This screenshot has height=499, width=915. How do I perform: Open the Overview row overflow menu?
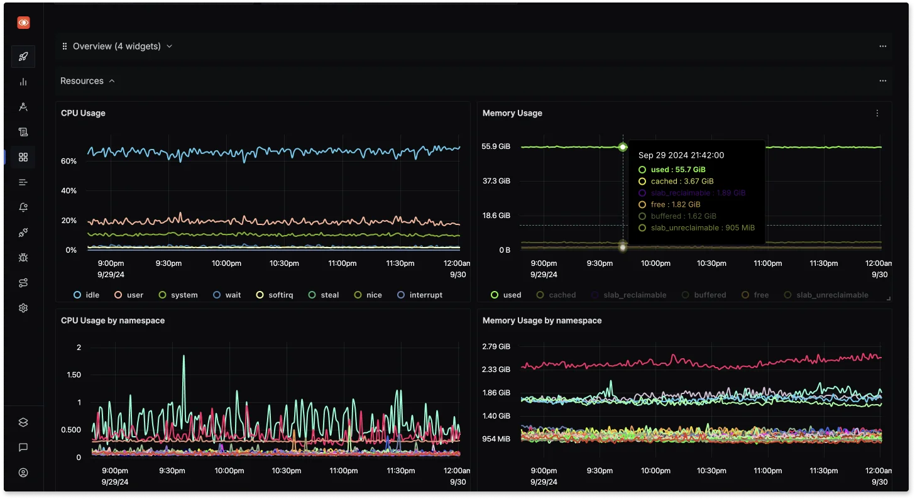point(882,46)
